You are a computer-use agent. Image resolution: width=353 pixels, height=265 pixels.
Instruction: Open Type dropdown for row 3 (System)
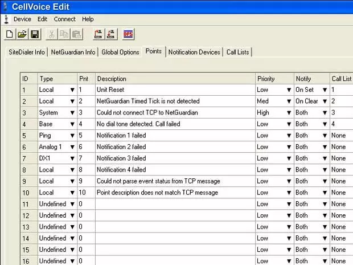(x=72, y=113)
